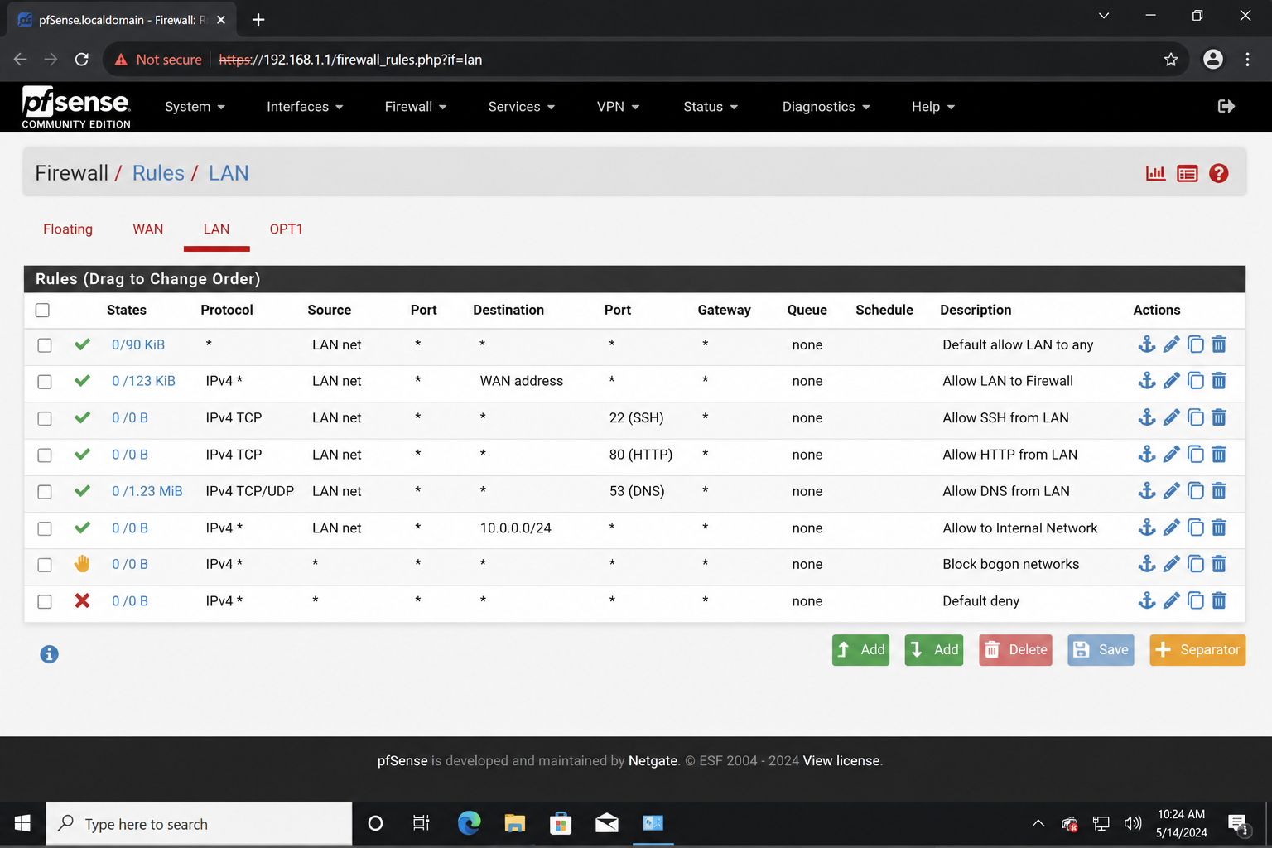Open the Rules breadcrumb link

pyautogui.click(x=158, y=173)
